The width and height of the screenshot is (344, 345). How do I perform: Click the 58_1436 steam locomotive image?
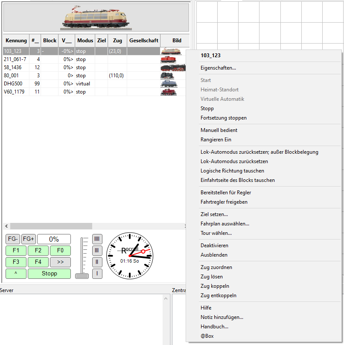coord(173,67)
